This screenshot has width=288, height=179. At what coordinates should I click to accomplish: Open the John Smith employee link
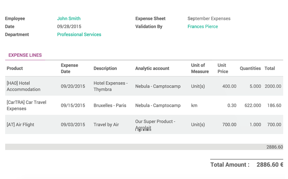pyautogui.click(x=69, y=19)
